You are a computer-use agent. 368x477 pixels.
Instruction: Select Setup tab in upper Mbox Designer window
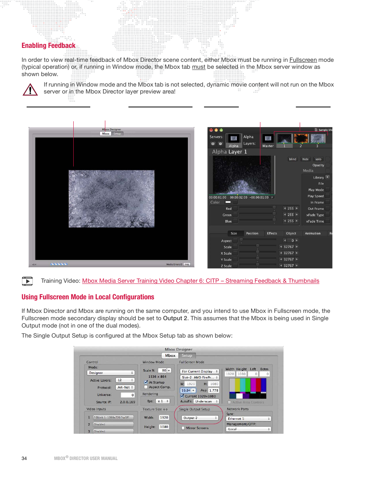click(117, 134)
